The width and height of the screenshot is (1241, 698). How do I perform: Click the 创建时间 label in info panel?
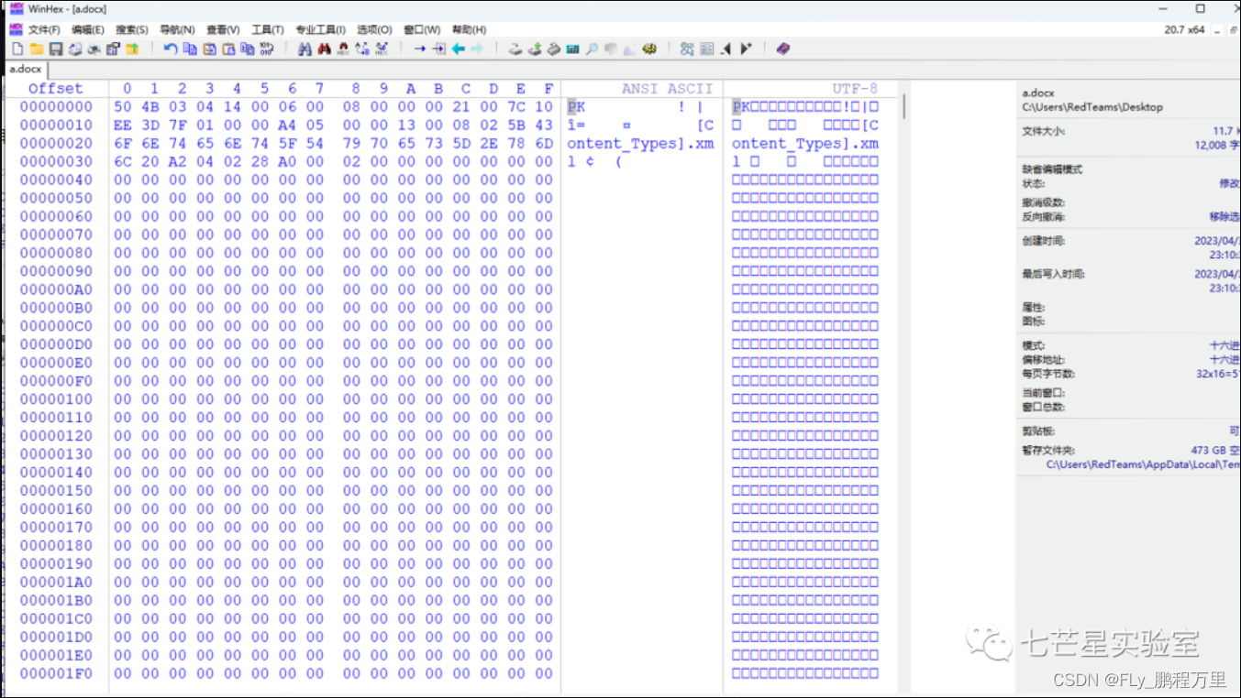1044,241
